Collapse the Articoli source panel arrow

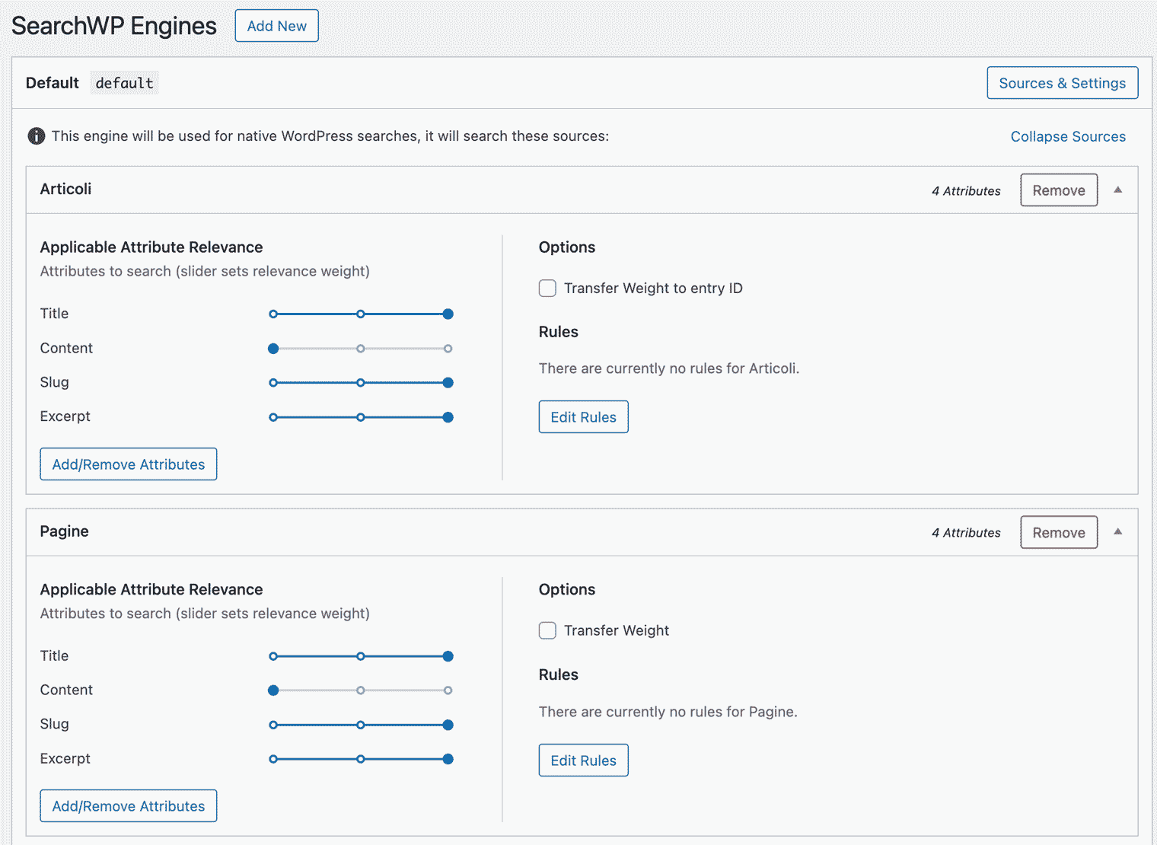(x=1117, y=190)
